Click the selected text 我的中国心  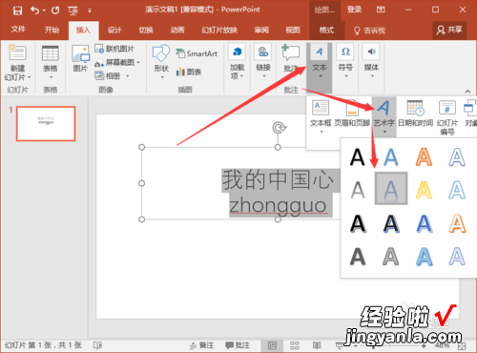(278, 180)
